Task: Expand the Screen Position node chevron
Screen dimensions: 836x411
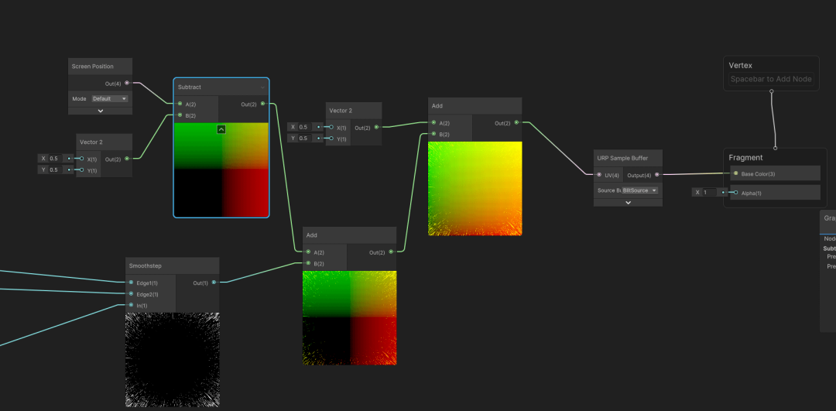Action: 100,111
